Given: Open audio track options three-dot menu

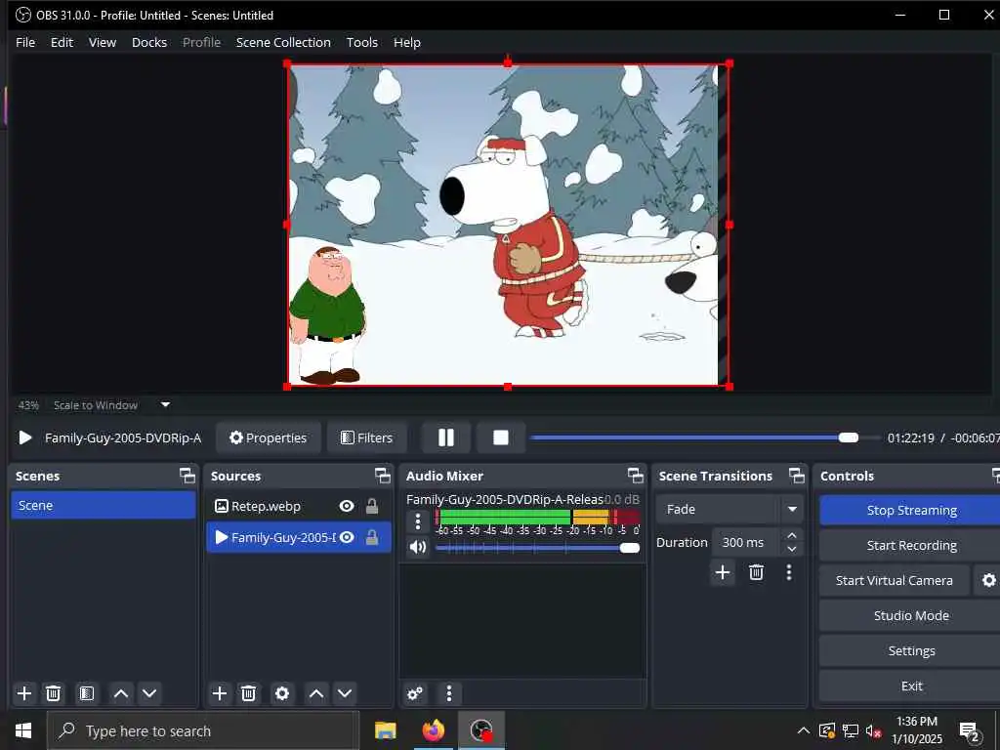Looking at the screenshot, I should coord(418,521).
